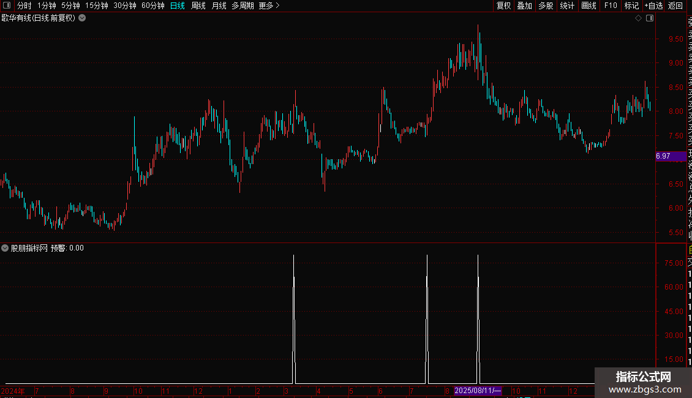
Task: Open the F10 company info
Action: pyautogui.click(x=611, y=6)
